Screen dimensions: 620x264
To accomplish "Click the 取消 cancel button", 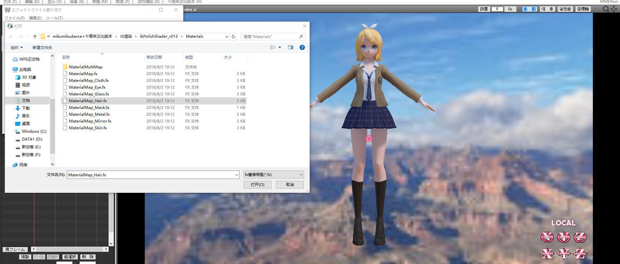I will pyautogui.click(x=290, y=185).
